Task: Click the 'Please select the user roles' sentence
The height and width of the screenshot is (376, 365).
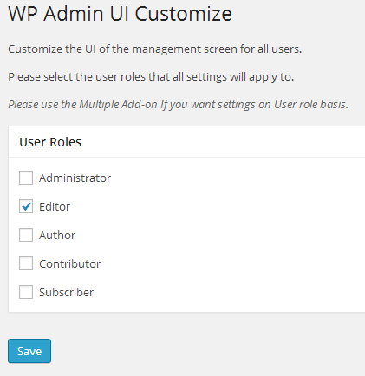Action: [x=151, y=77]
